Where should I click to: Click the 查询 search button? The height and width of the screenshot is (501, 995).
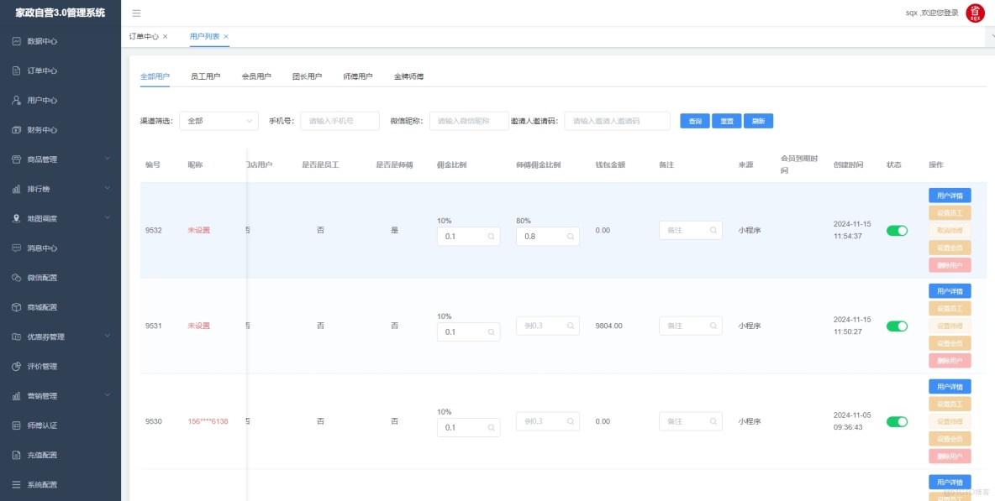[x=694, y=121]
